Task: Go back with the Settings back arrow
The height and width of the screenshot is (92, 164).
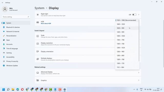Action: 3,3
